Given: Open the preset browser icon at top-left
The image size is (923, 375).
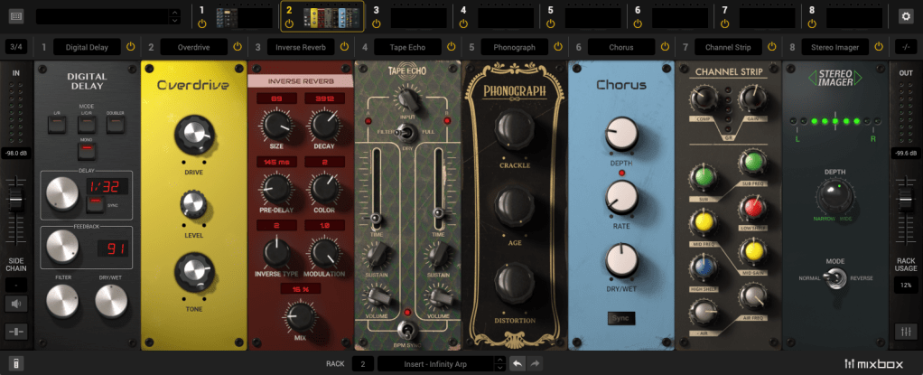Looking at the screenshot, I should tap(17, 15).
